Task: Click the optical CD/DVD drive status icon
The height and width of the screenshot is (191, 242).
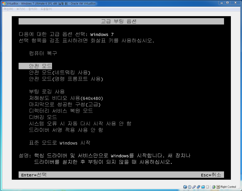Action: point(189,187)
